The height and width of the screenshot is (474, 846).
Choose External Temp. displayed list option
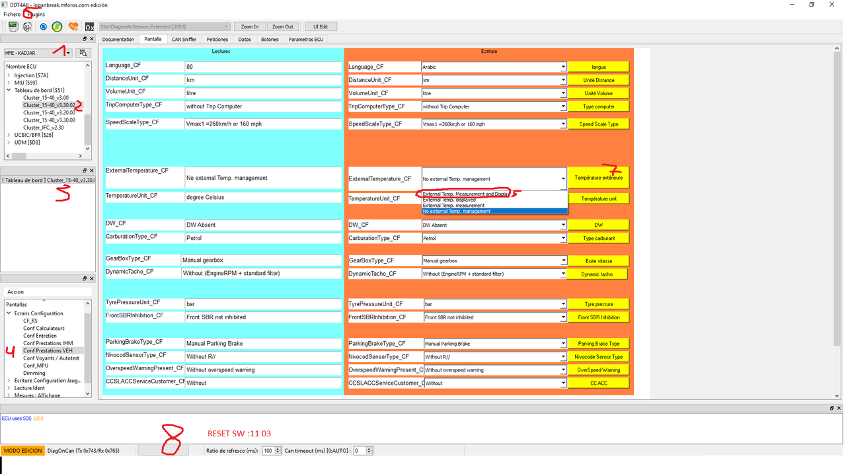coord(494,200)
